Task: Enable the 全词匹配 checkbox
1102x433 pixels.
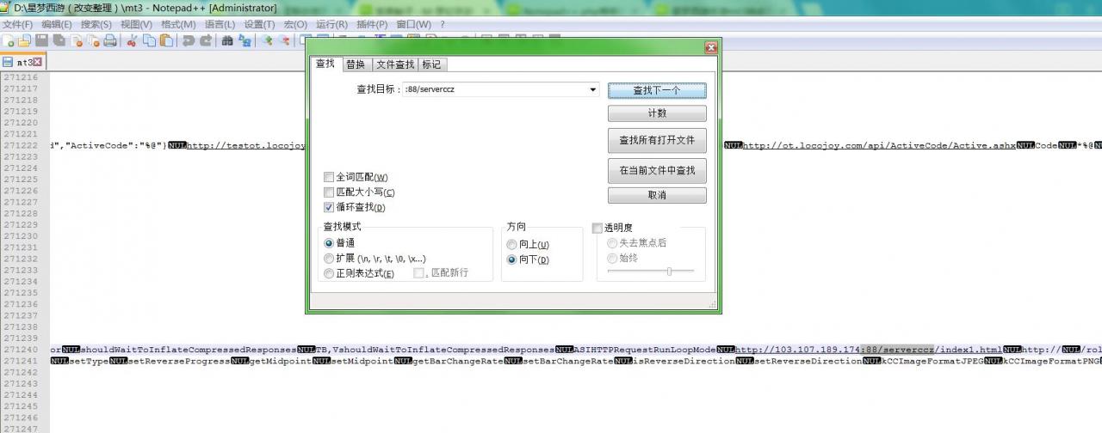Action: tap(329, 177)
